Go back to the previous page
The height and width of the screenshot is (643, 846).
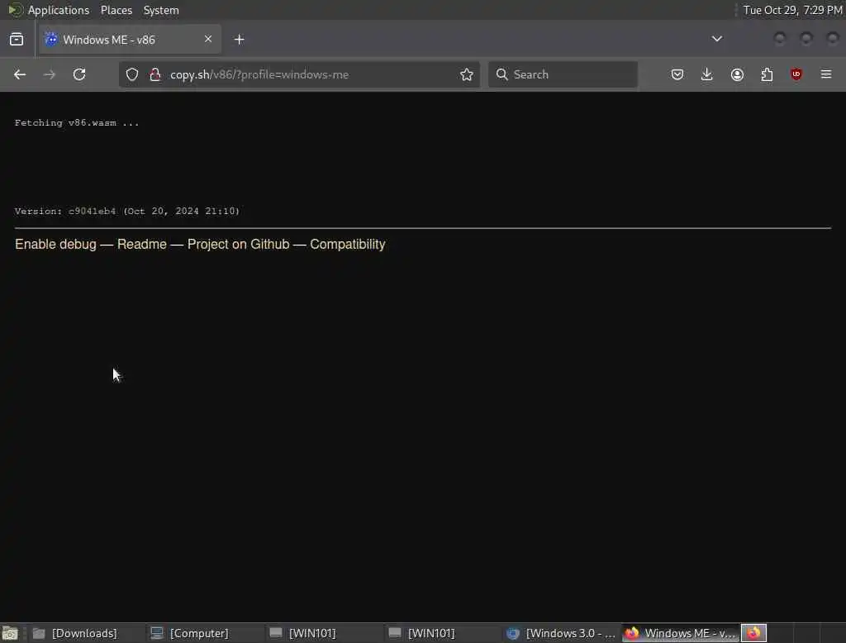(x=20, y=74)
